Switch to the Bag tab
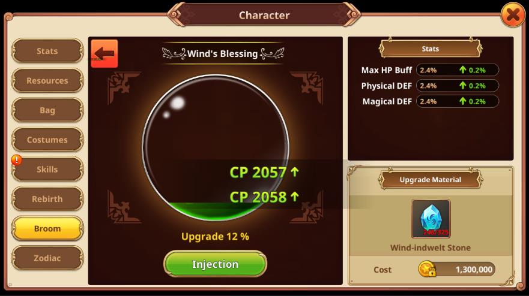Image resolution: width=529 pixels, height=296 pixels. [47, 110]
